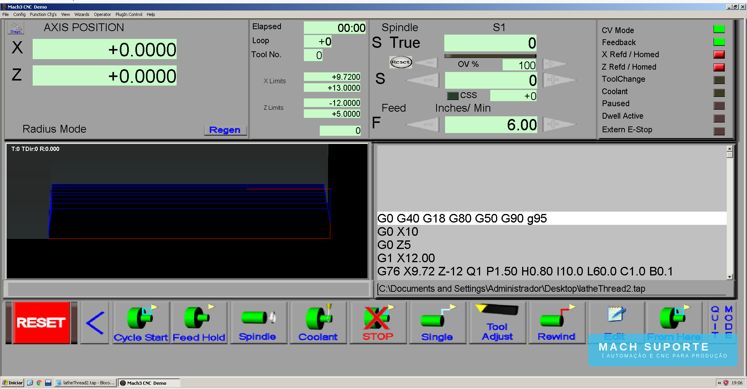Click the feed rate 6.00 field
The image size is (747, 389).
(491, 125)
